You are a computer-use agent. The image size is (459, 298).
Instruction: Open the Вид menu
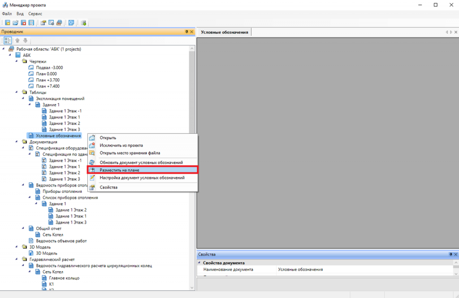[x=20, y=14]
